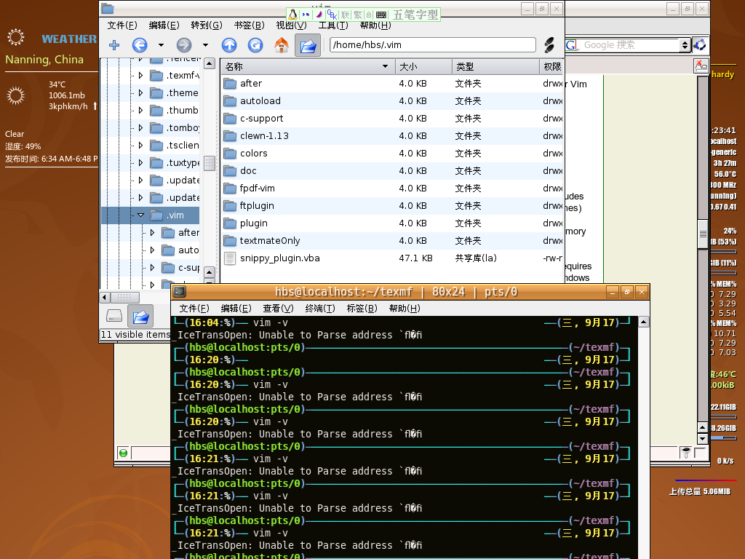
Task: Show places view with the drive icon
Action: point(114,316)
